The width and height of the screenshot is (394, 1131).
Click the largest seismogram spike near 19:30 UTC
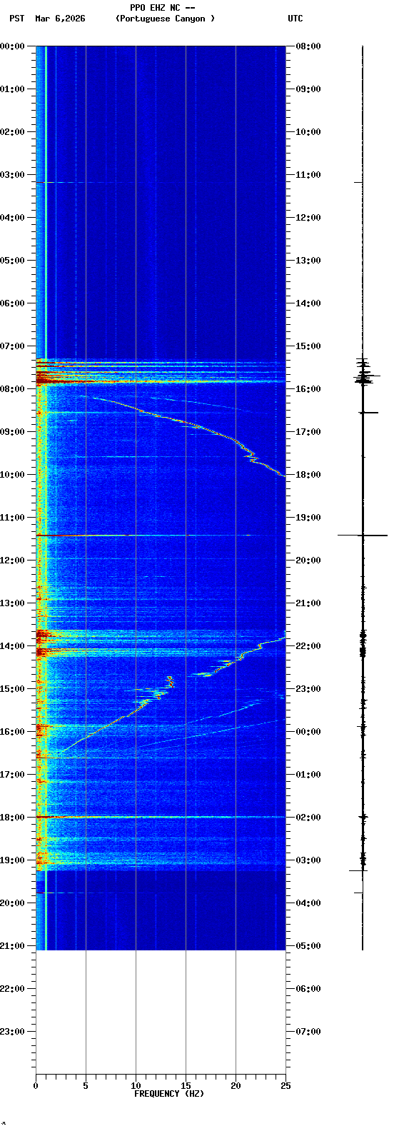363,535
